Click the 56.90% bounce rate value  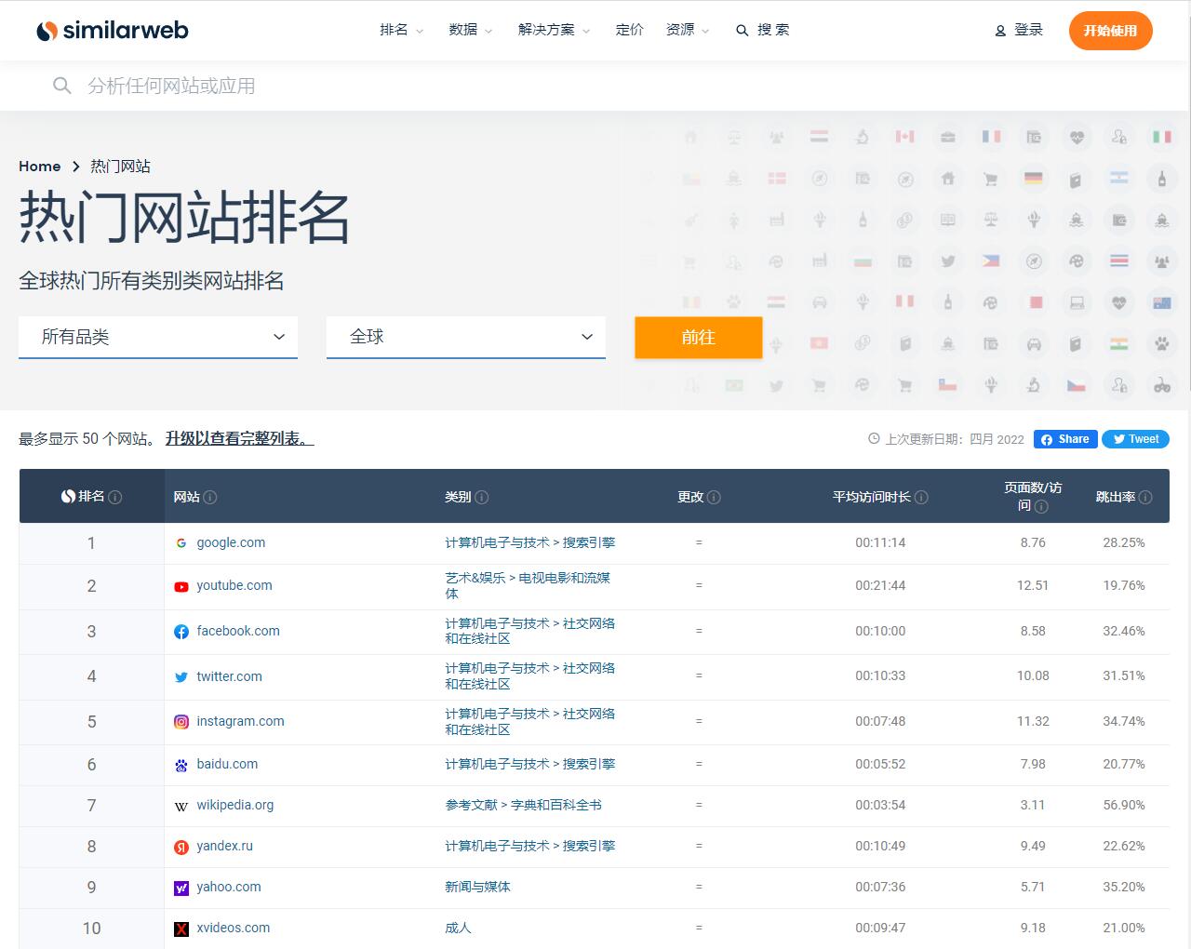[1124, 805]
